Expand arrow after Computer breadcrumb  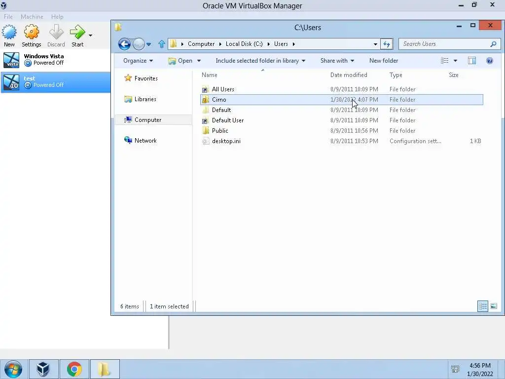click(x=220, y=44)
